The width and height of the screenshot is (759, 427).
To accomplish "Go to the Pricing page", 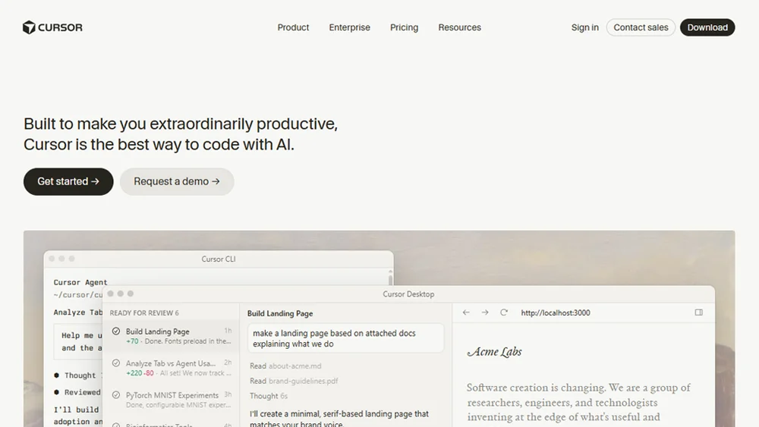I will tap(404, 27).
